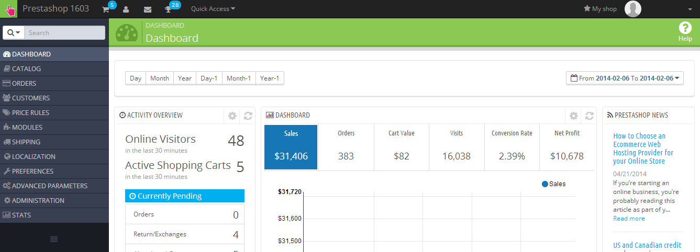Viewport: 700px width, 252px height.
Task: Click the Dashboard panel refresh icon
Action: click(589, 116)
